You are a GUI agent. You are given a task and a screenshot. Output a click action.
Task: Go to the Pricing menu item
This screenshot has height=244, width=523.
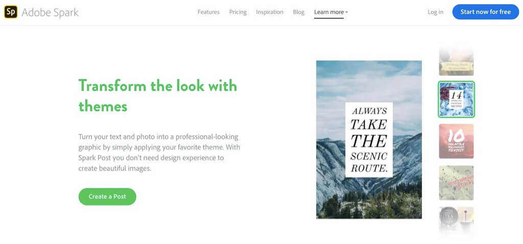tap(237, 12)
